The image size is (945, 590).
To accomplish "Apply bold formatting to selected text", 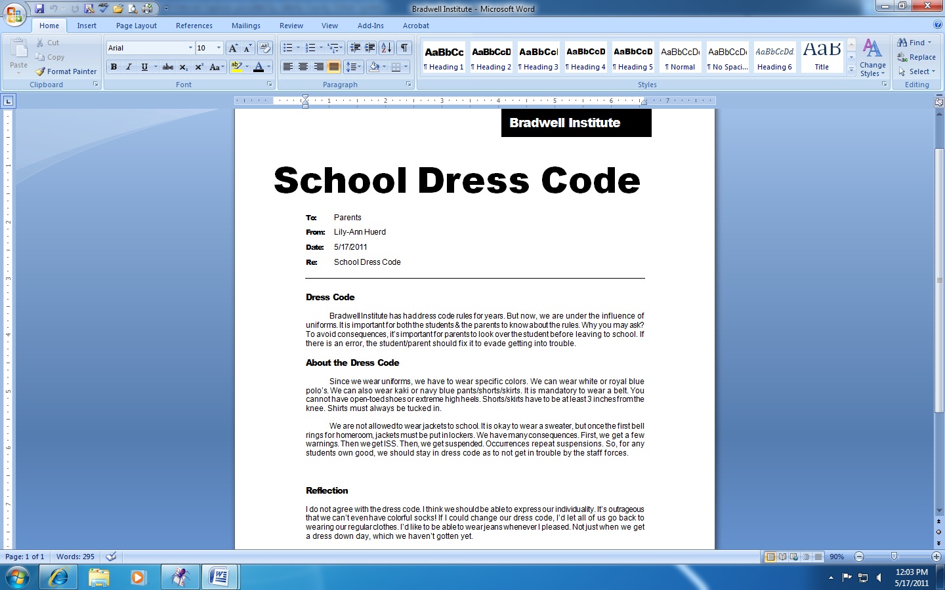I will (x=114, y=67).
